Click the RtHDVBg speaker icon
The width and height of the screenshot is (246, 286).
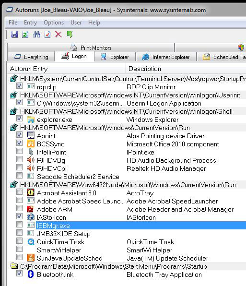tap(31, 160)
